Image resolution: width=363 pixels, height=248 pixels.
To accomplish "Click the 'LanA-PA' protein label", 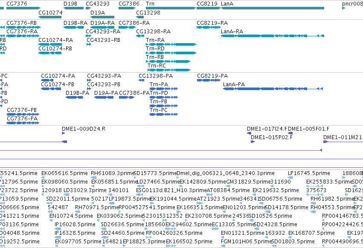I will click(234, 85).
